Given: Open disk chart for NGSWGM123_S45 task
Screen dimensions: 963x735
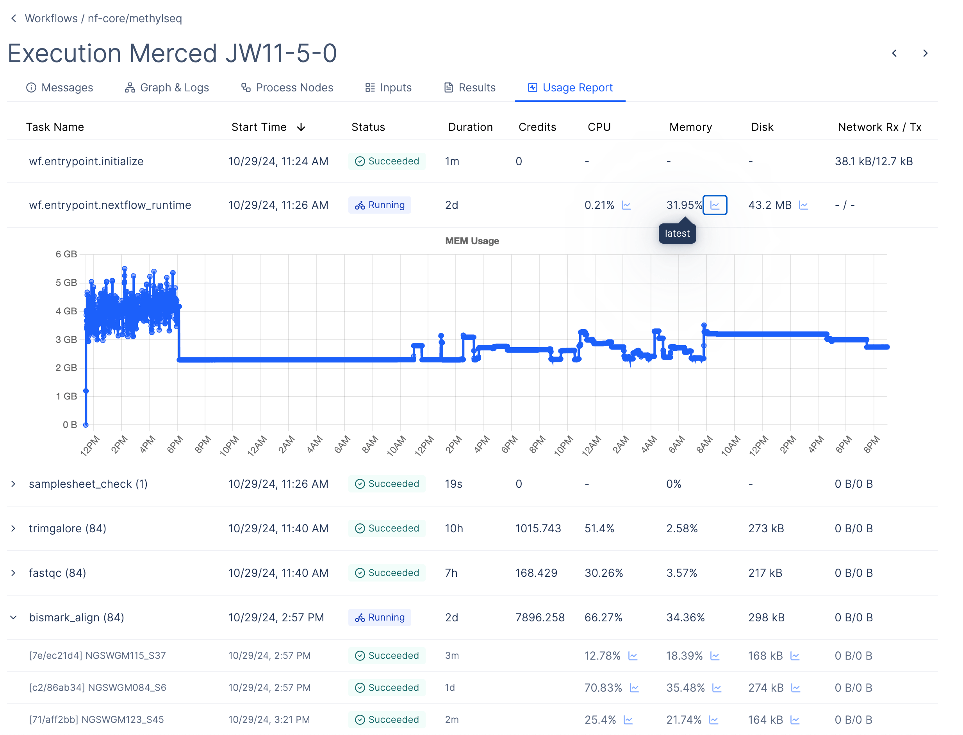Looking at the screenshot, I should pyautogui.click(x=795, y=720).
